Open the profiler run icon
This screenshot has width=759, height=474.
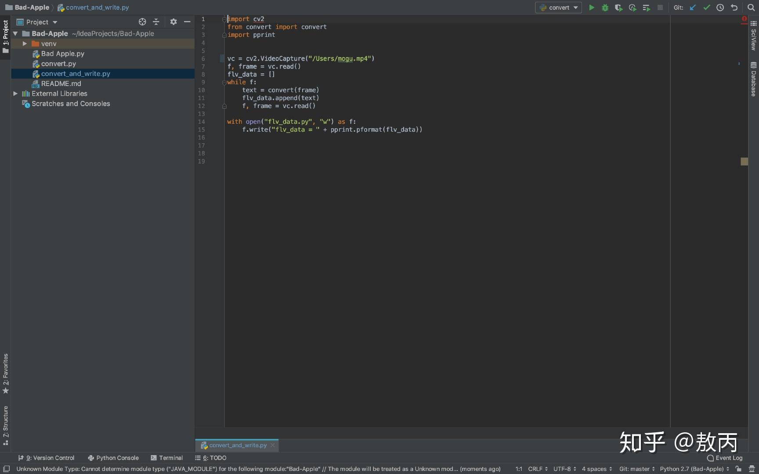(632, 7)
